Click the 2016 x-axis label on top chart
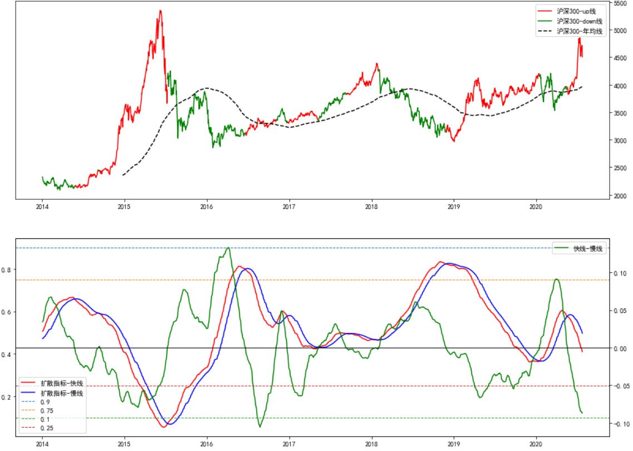This screenshot has width=633, height=451. point(207,206)
